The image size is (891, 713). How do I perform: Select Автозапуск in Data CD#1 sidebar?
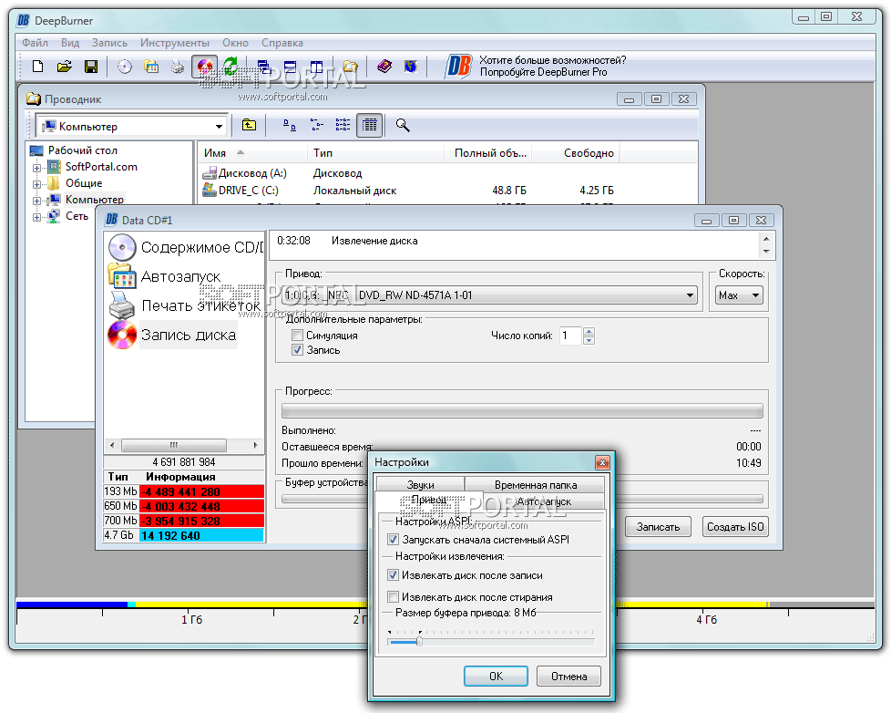point(165,277)
